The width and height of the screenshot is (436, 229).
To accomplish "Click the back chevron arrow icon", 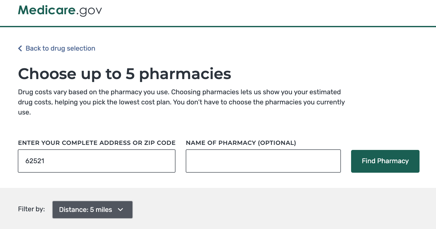I will pos(20,48).
